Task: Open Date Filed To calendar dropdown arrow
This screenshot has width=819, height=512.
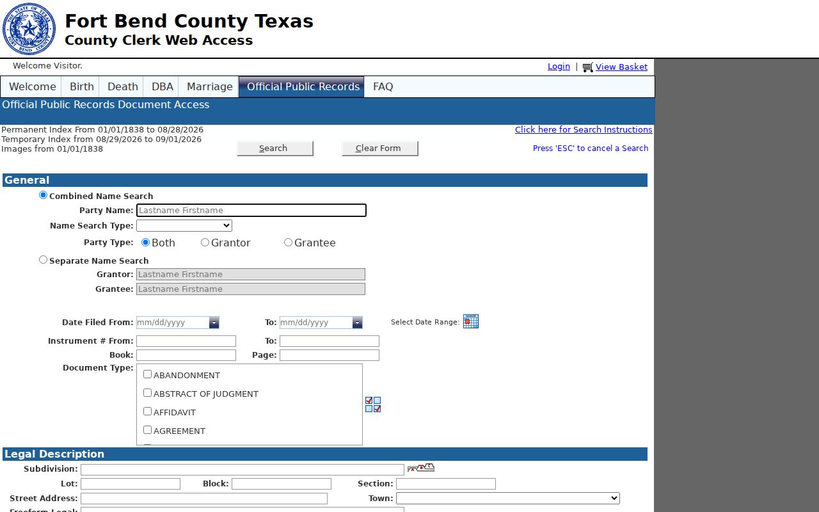Action: click(x=357, y=323)
